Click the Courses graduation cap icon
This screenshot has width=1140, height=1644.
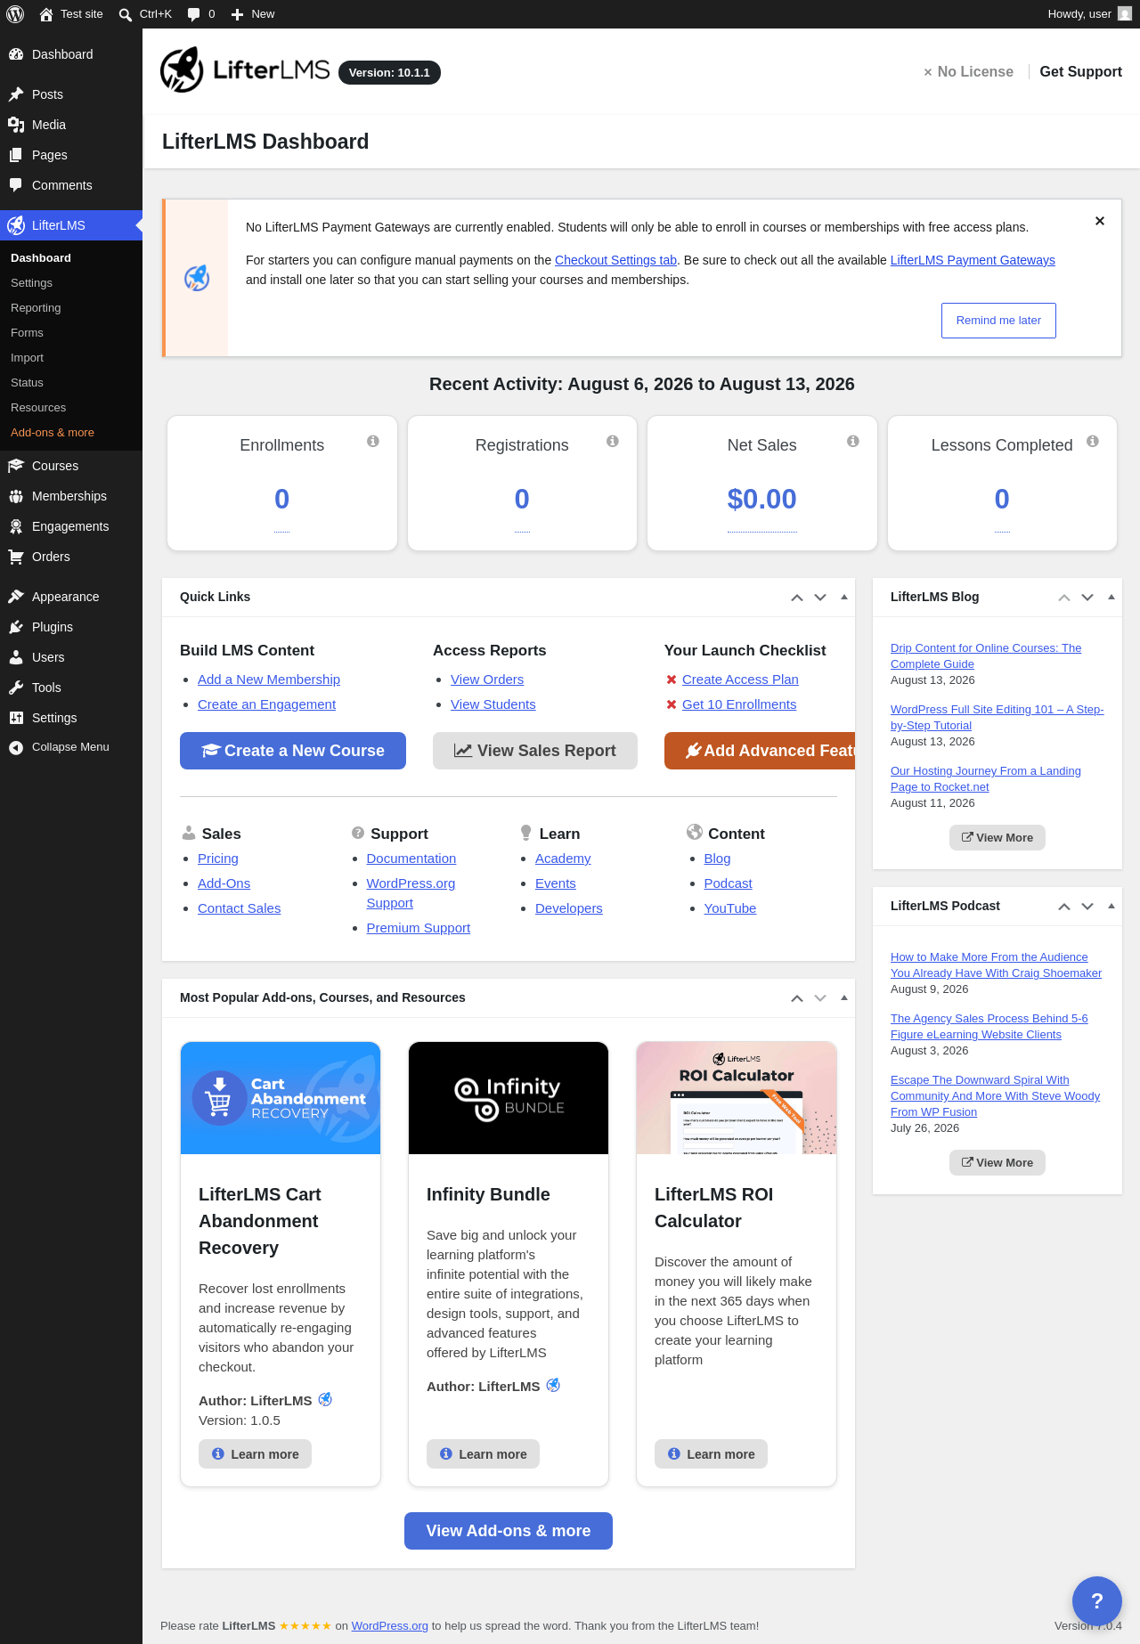pos(16,466)
